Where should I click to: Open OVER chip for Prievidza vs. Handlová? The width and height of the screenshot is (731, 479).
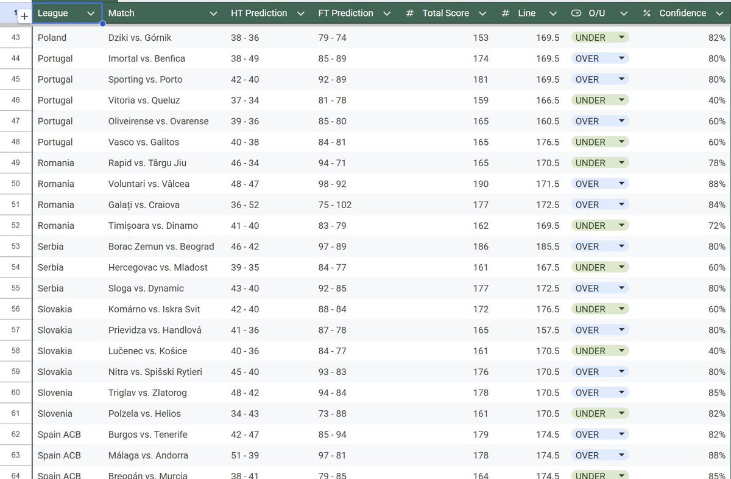600,330
